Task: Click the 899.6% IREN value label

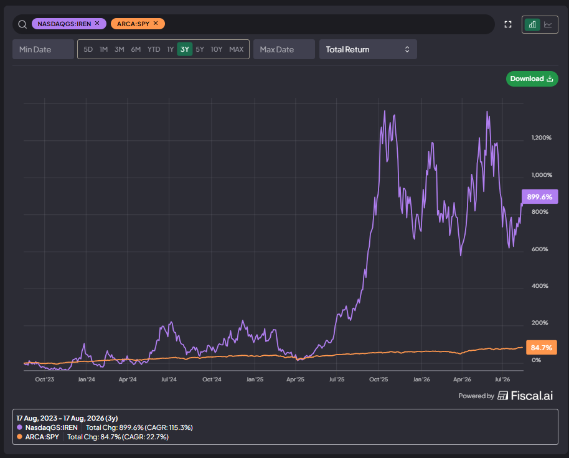Action: click(x=540, y=197)
